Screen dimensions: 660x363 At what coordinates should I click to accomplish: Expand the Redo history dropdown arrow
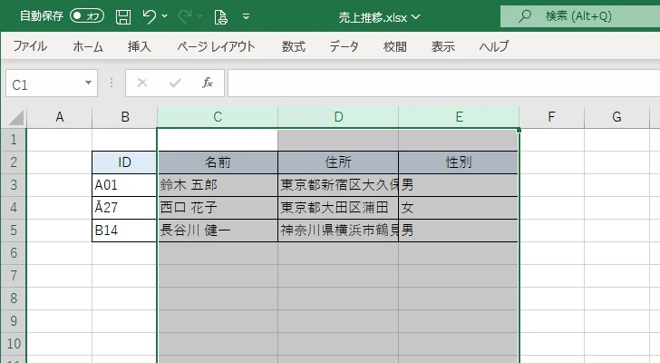coord(200,16)
